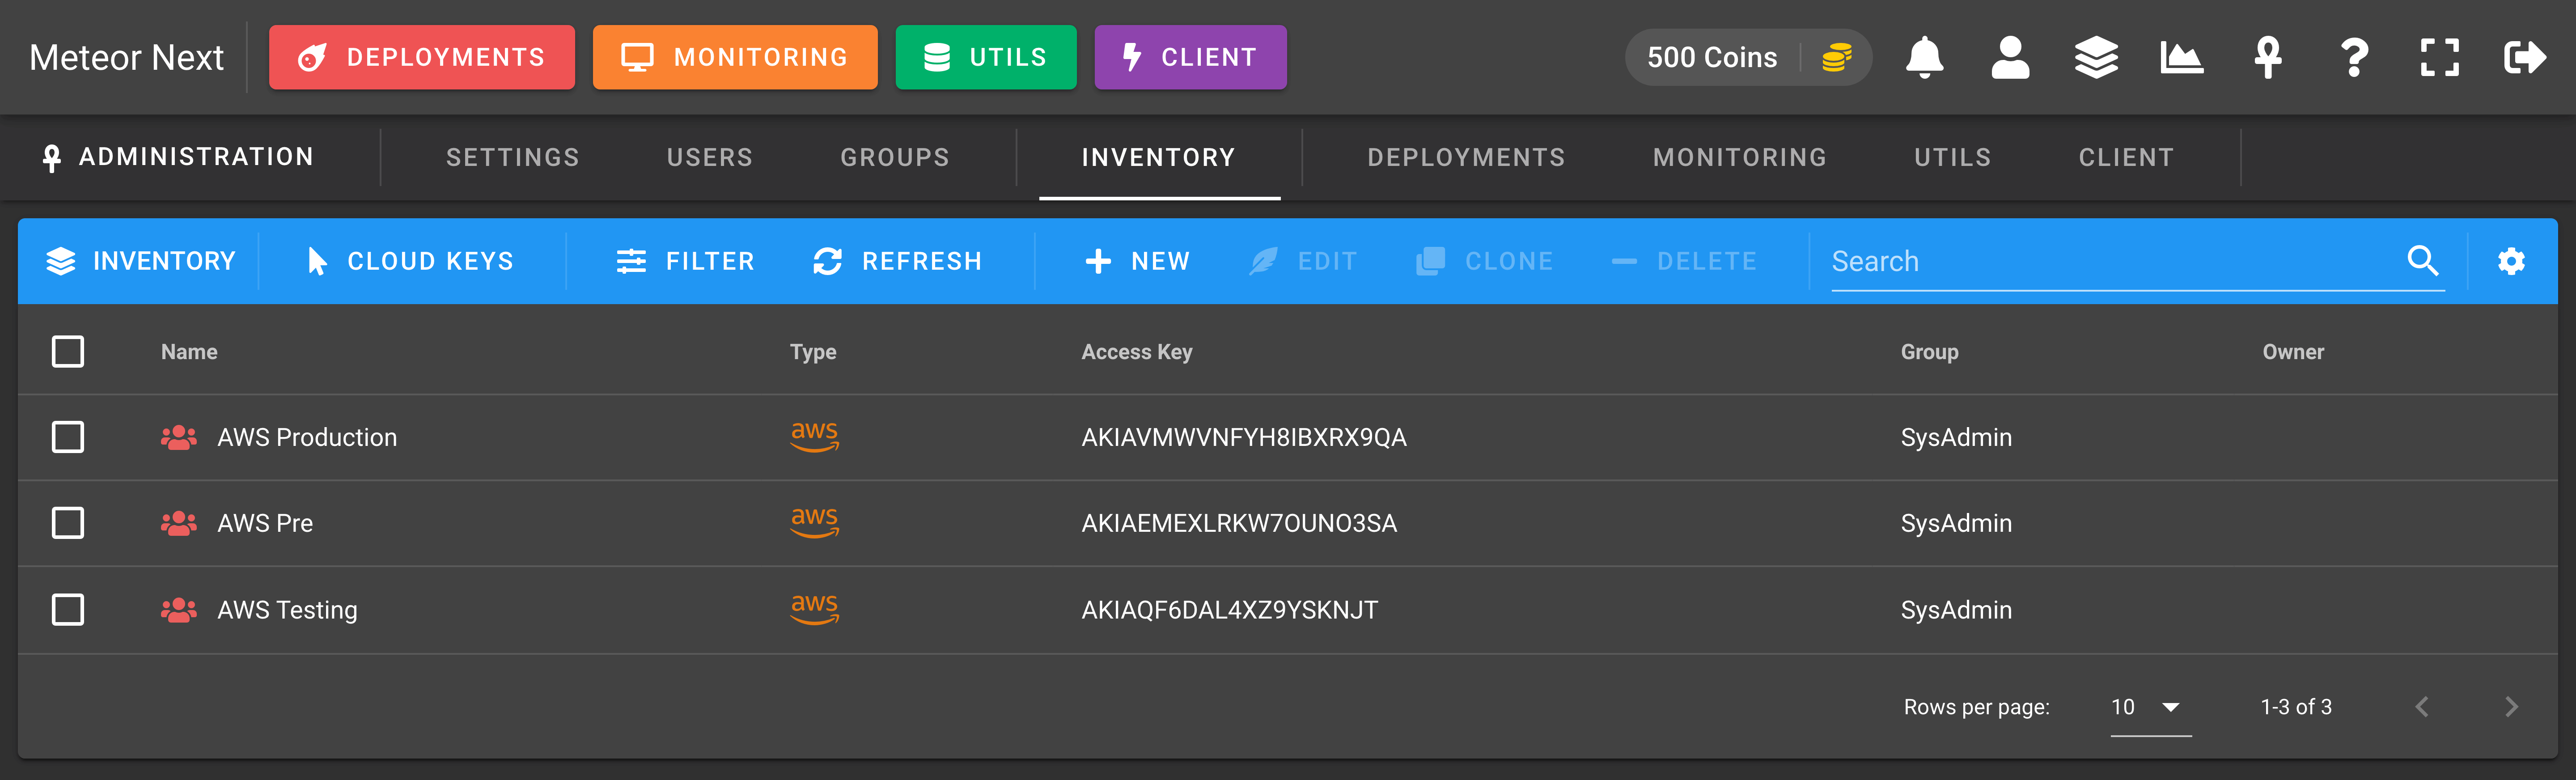Sort by the Type column header

(x=813, y=352)
